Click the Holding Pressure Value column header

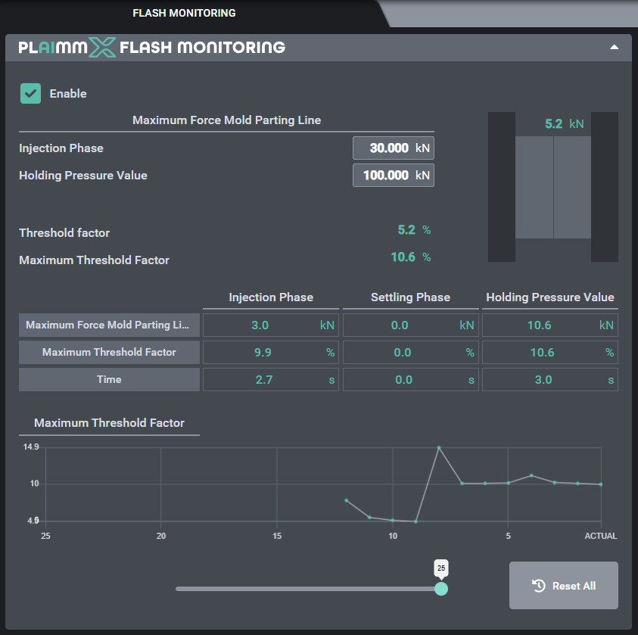549,297
